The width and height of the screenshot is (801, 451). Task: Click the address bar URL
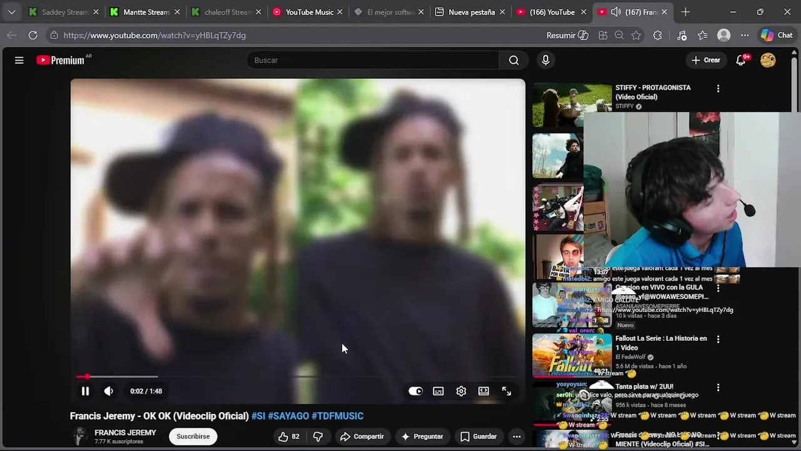tap(155, 36)
